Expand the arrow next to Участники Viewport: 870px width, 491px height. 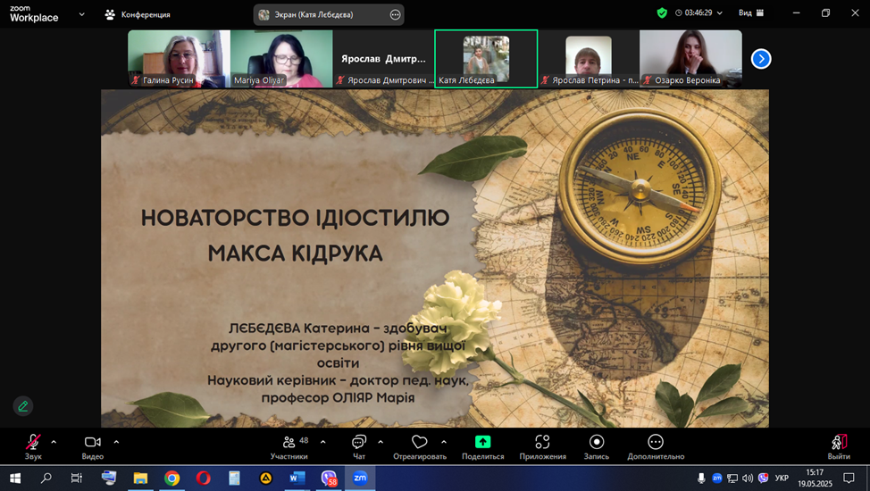pyautogui.click(x=322, y=442)
